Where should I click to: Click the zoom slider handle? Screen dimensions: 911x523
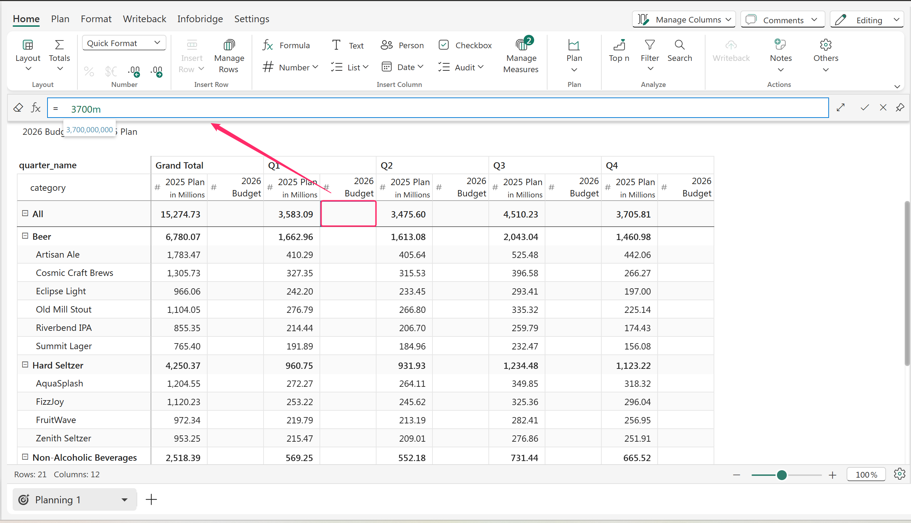tap(782, 475)
